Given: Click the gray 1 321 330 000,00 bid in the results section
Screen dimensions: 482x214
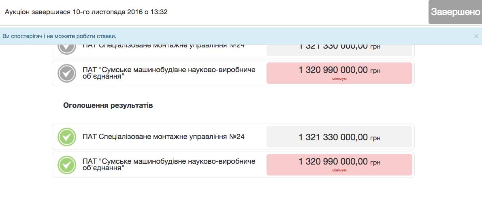Looking at the screenshot, I should pos(339,137).
